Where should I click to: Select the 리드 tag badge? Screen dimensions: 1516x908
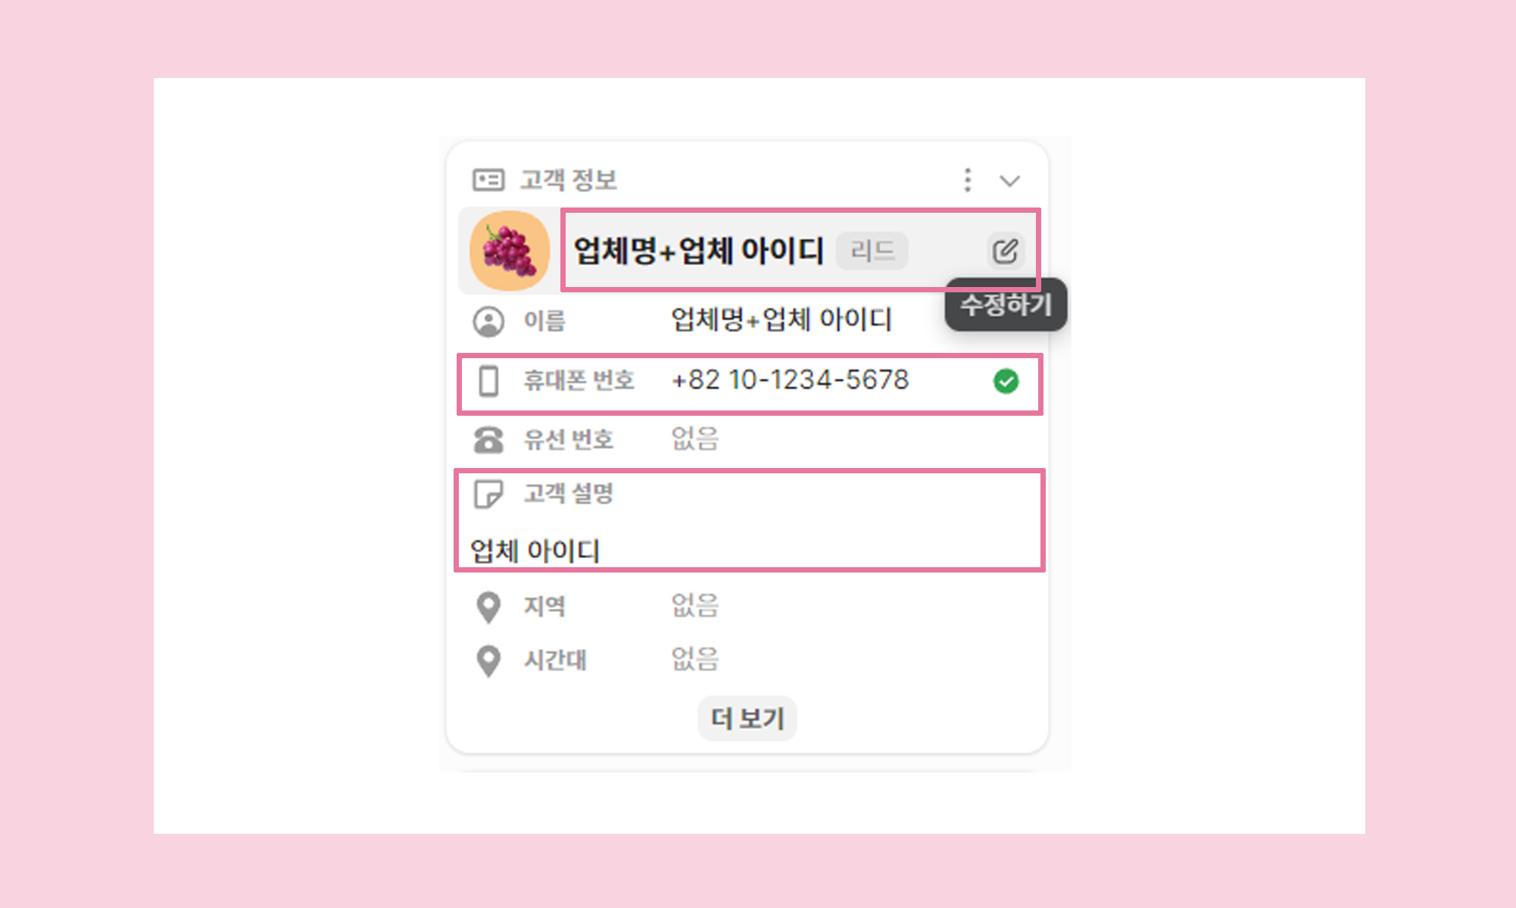[x=872, y=251]
